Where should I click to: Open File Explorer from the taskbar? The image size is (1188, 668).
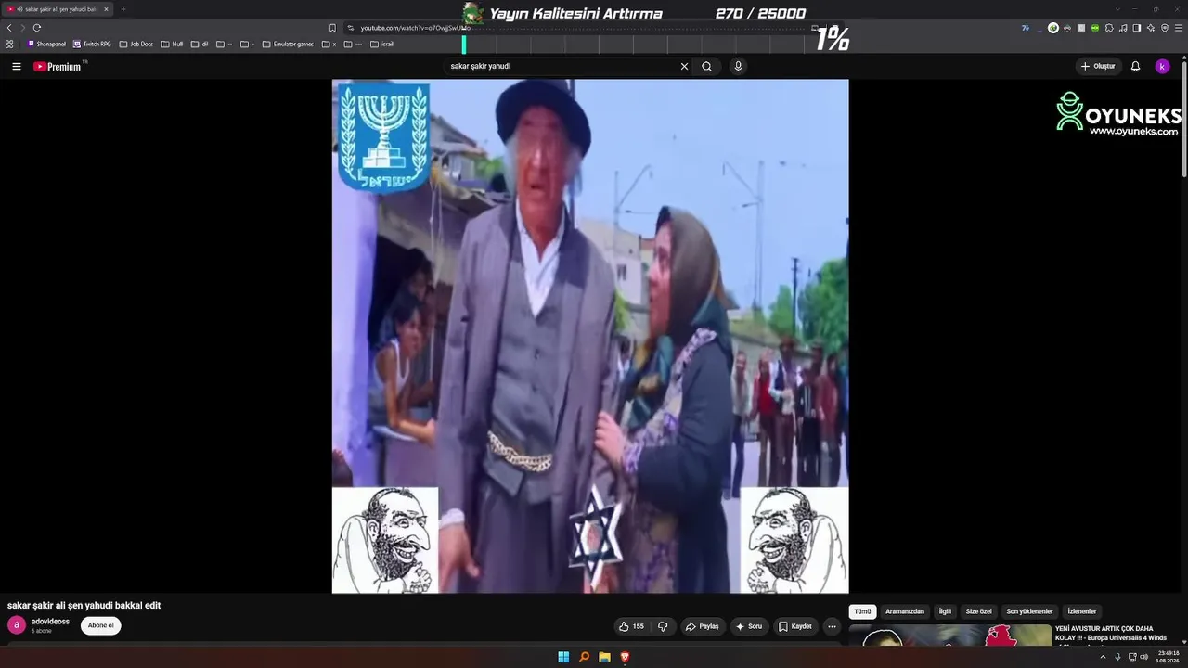(604, 657)
